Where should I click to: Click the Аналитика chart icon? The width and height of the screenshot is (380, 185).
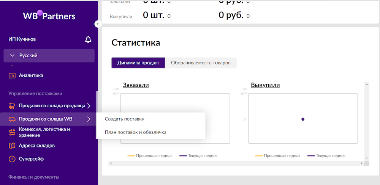click(12, 75)
